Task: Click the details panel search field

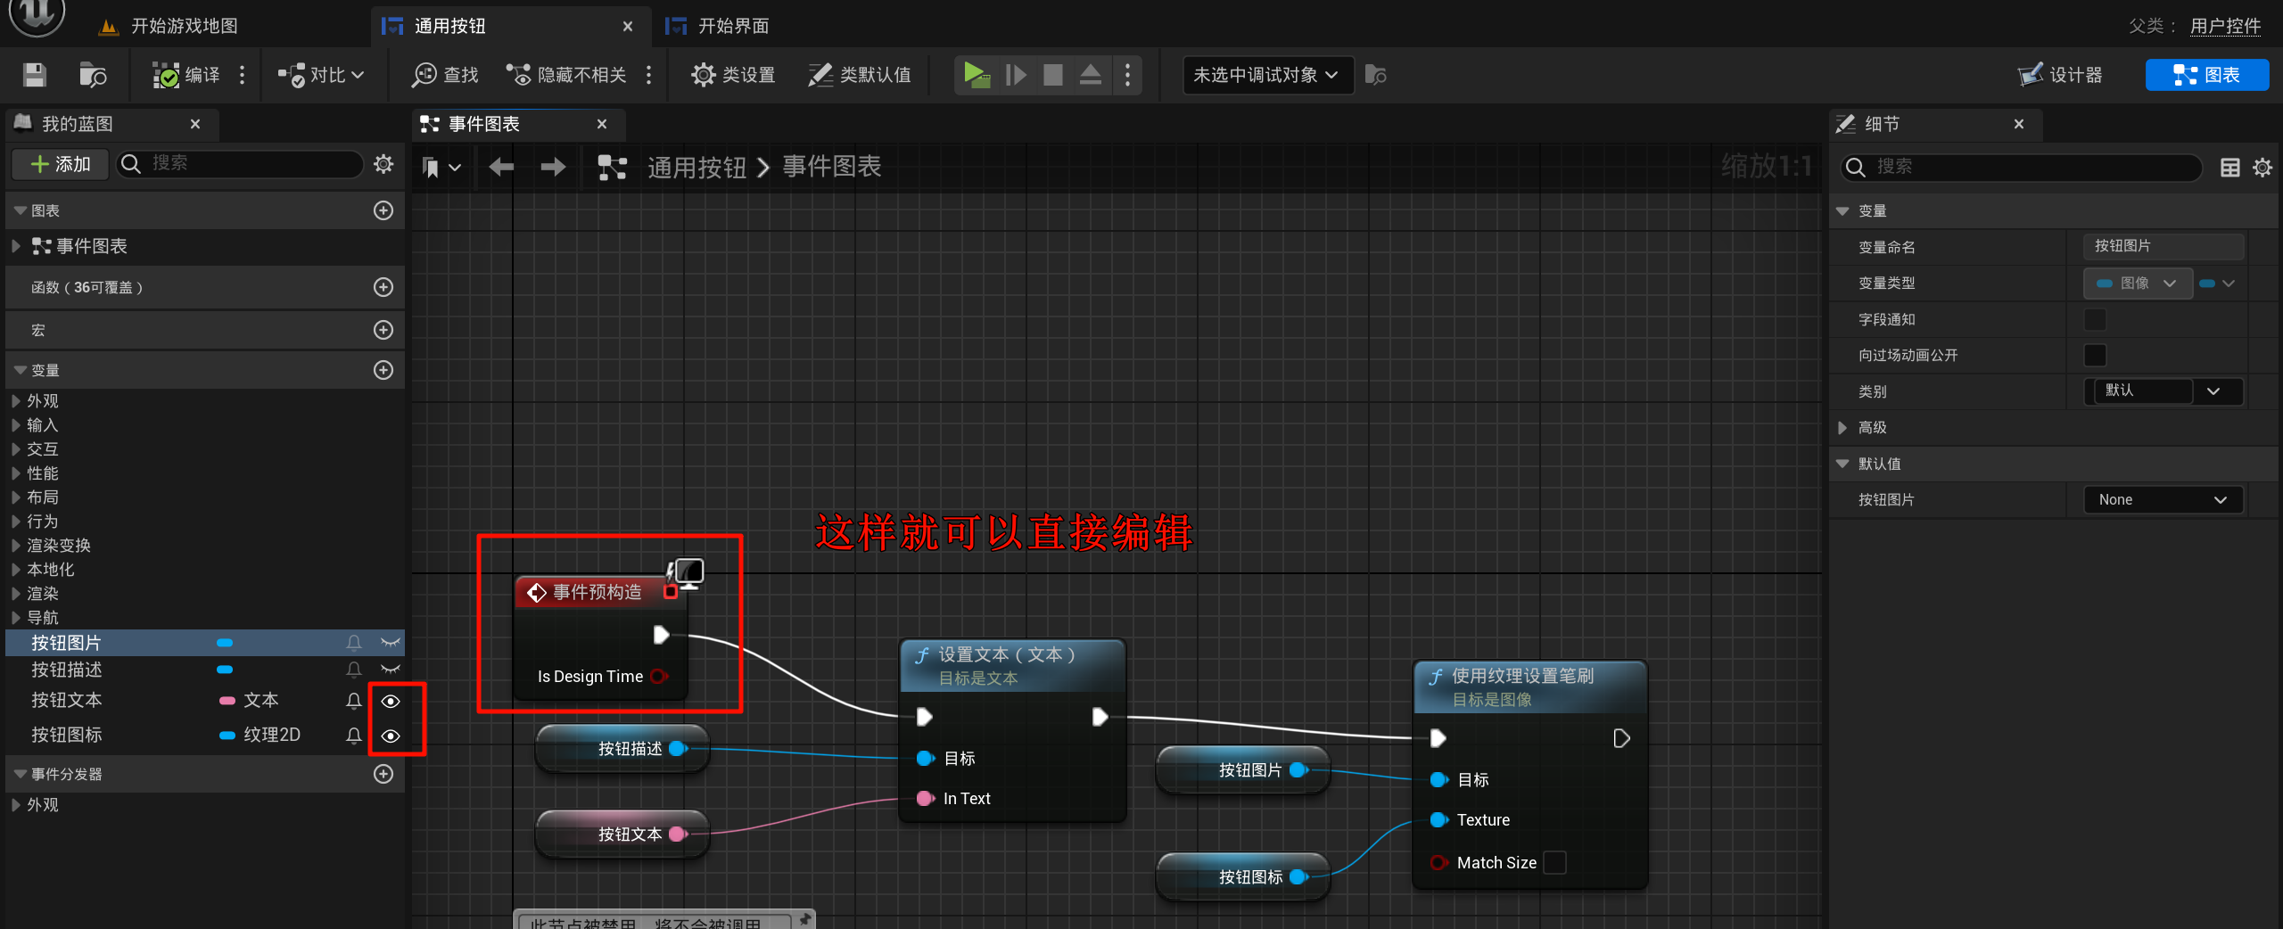Action: (x=2024, y=167)
